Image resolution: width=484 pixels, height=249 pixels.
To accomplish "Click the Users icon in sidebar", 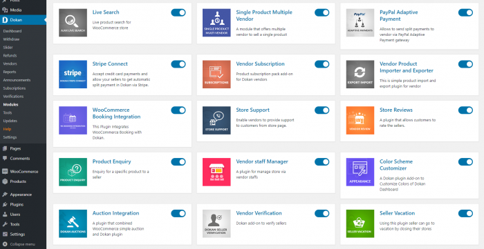I will 5,215.
